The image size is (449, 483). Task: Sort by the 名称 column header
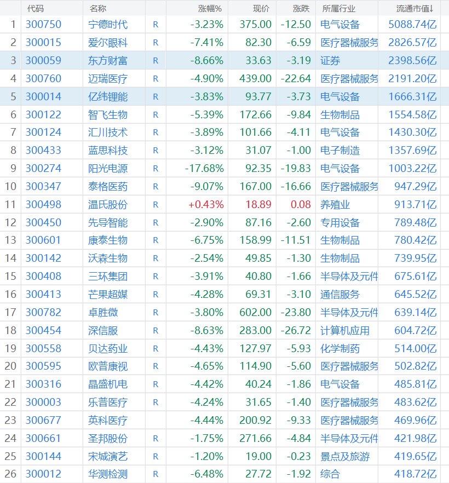pos(98,9)
